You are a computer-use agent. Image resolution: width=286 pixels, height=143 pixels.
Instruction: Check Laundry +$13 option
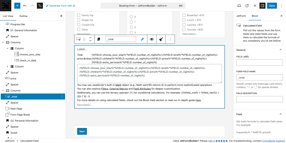click(x=184, y=24)
